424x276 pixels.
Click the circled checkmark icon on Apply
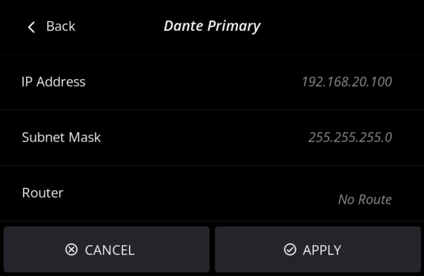[290, 250]
